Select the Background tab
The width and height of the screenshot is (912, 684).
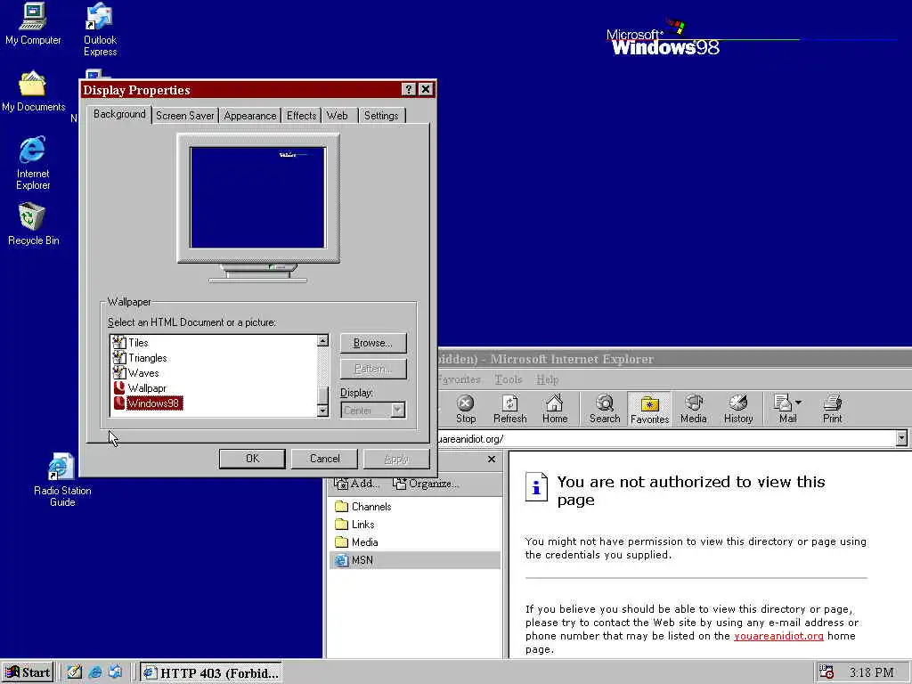click(120, 114)
